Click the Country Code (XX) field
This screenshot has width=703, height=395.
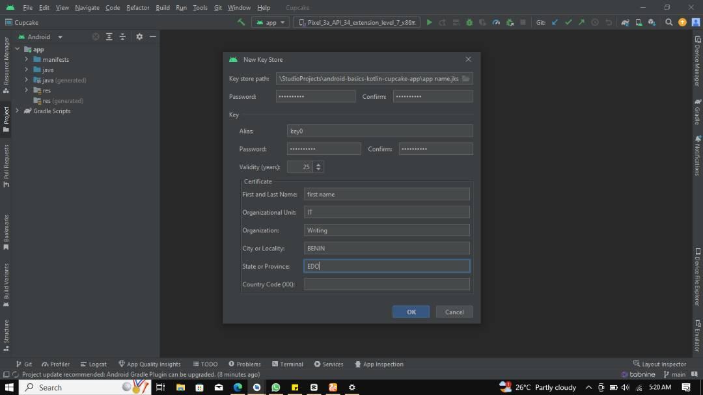387,284
